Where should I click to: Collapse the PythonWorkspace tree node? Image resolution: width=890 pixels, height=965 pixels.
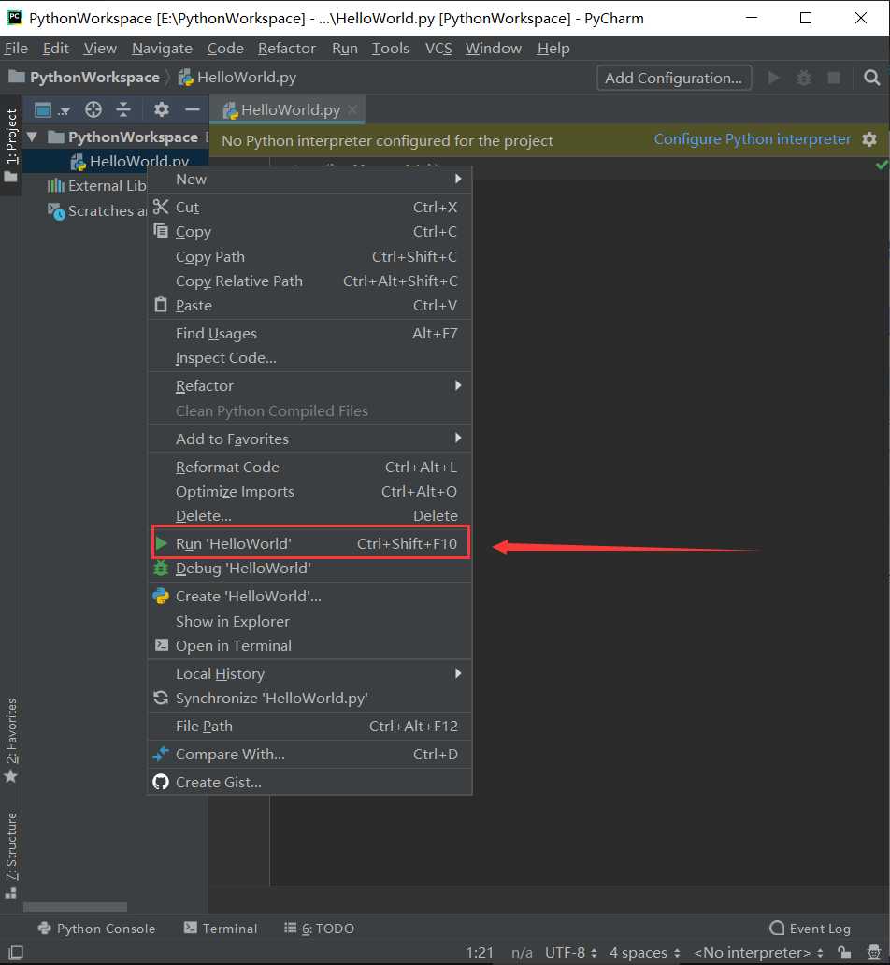coord(33,137)
